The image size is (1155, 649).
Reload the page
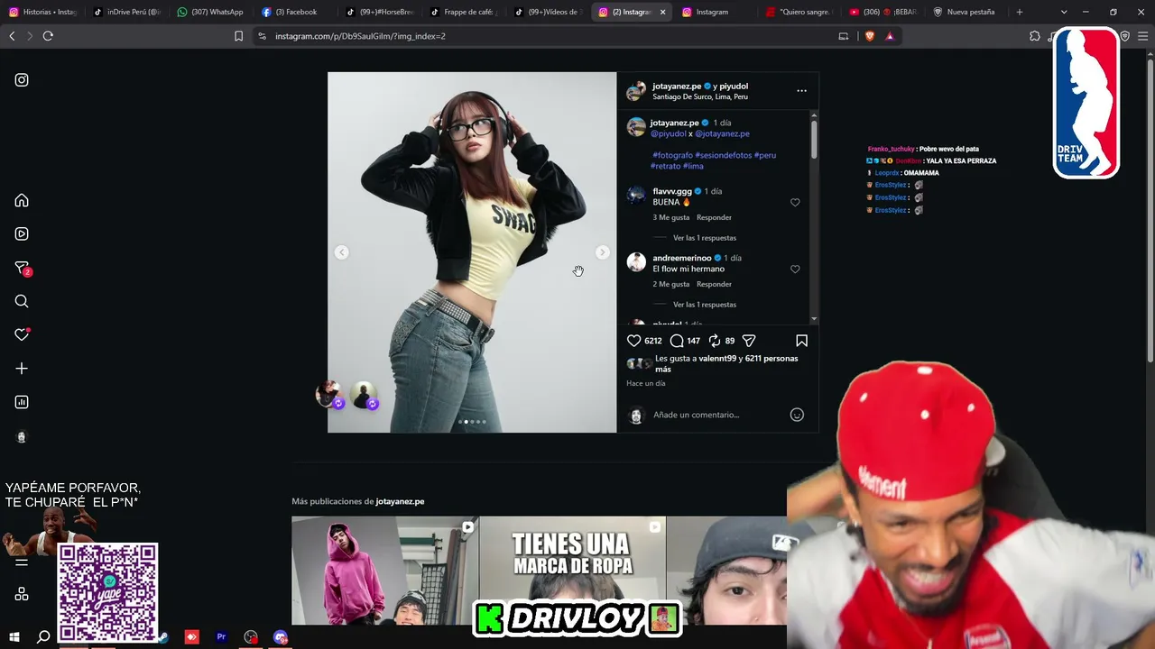click(x=48, y=36)
